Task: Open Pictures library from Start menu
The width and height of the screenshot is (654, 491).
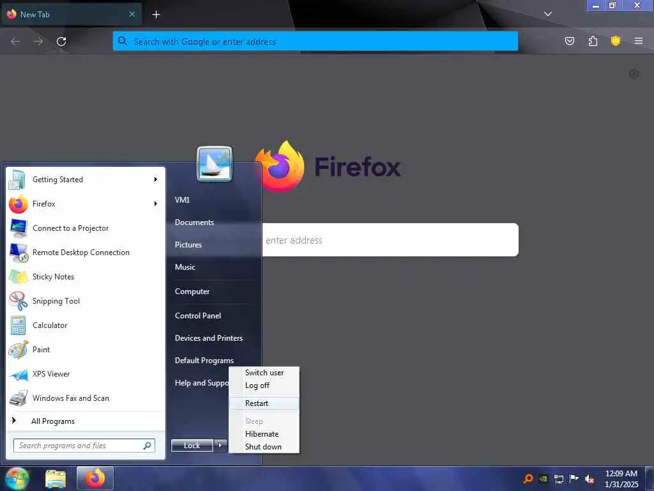Action: point(188,245)
